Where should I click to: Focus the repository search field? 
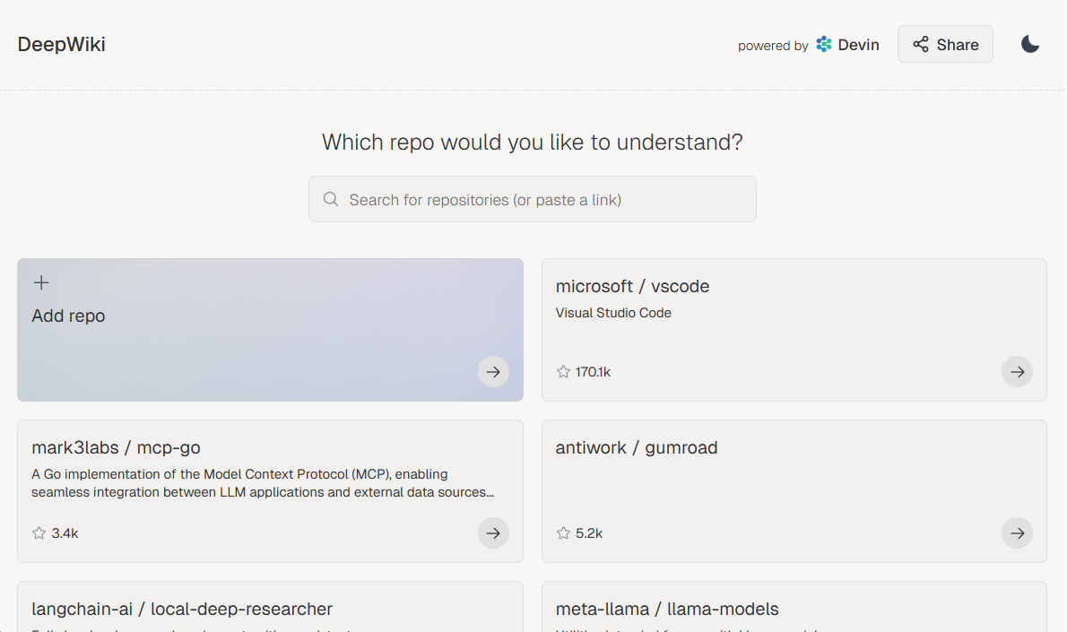click(532, 199)
